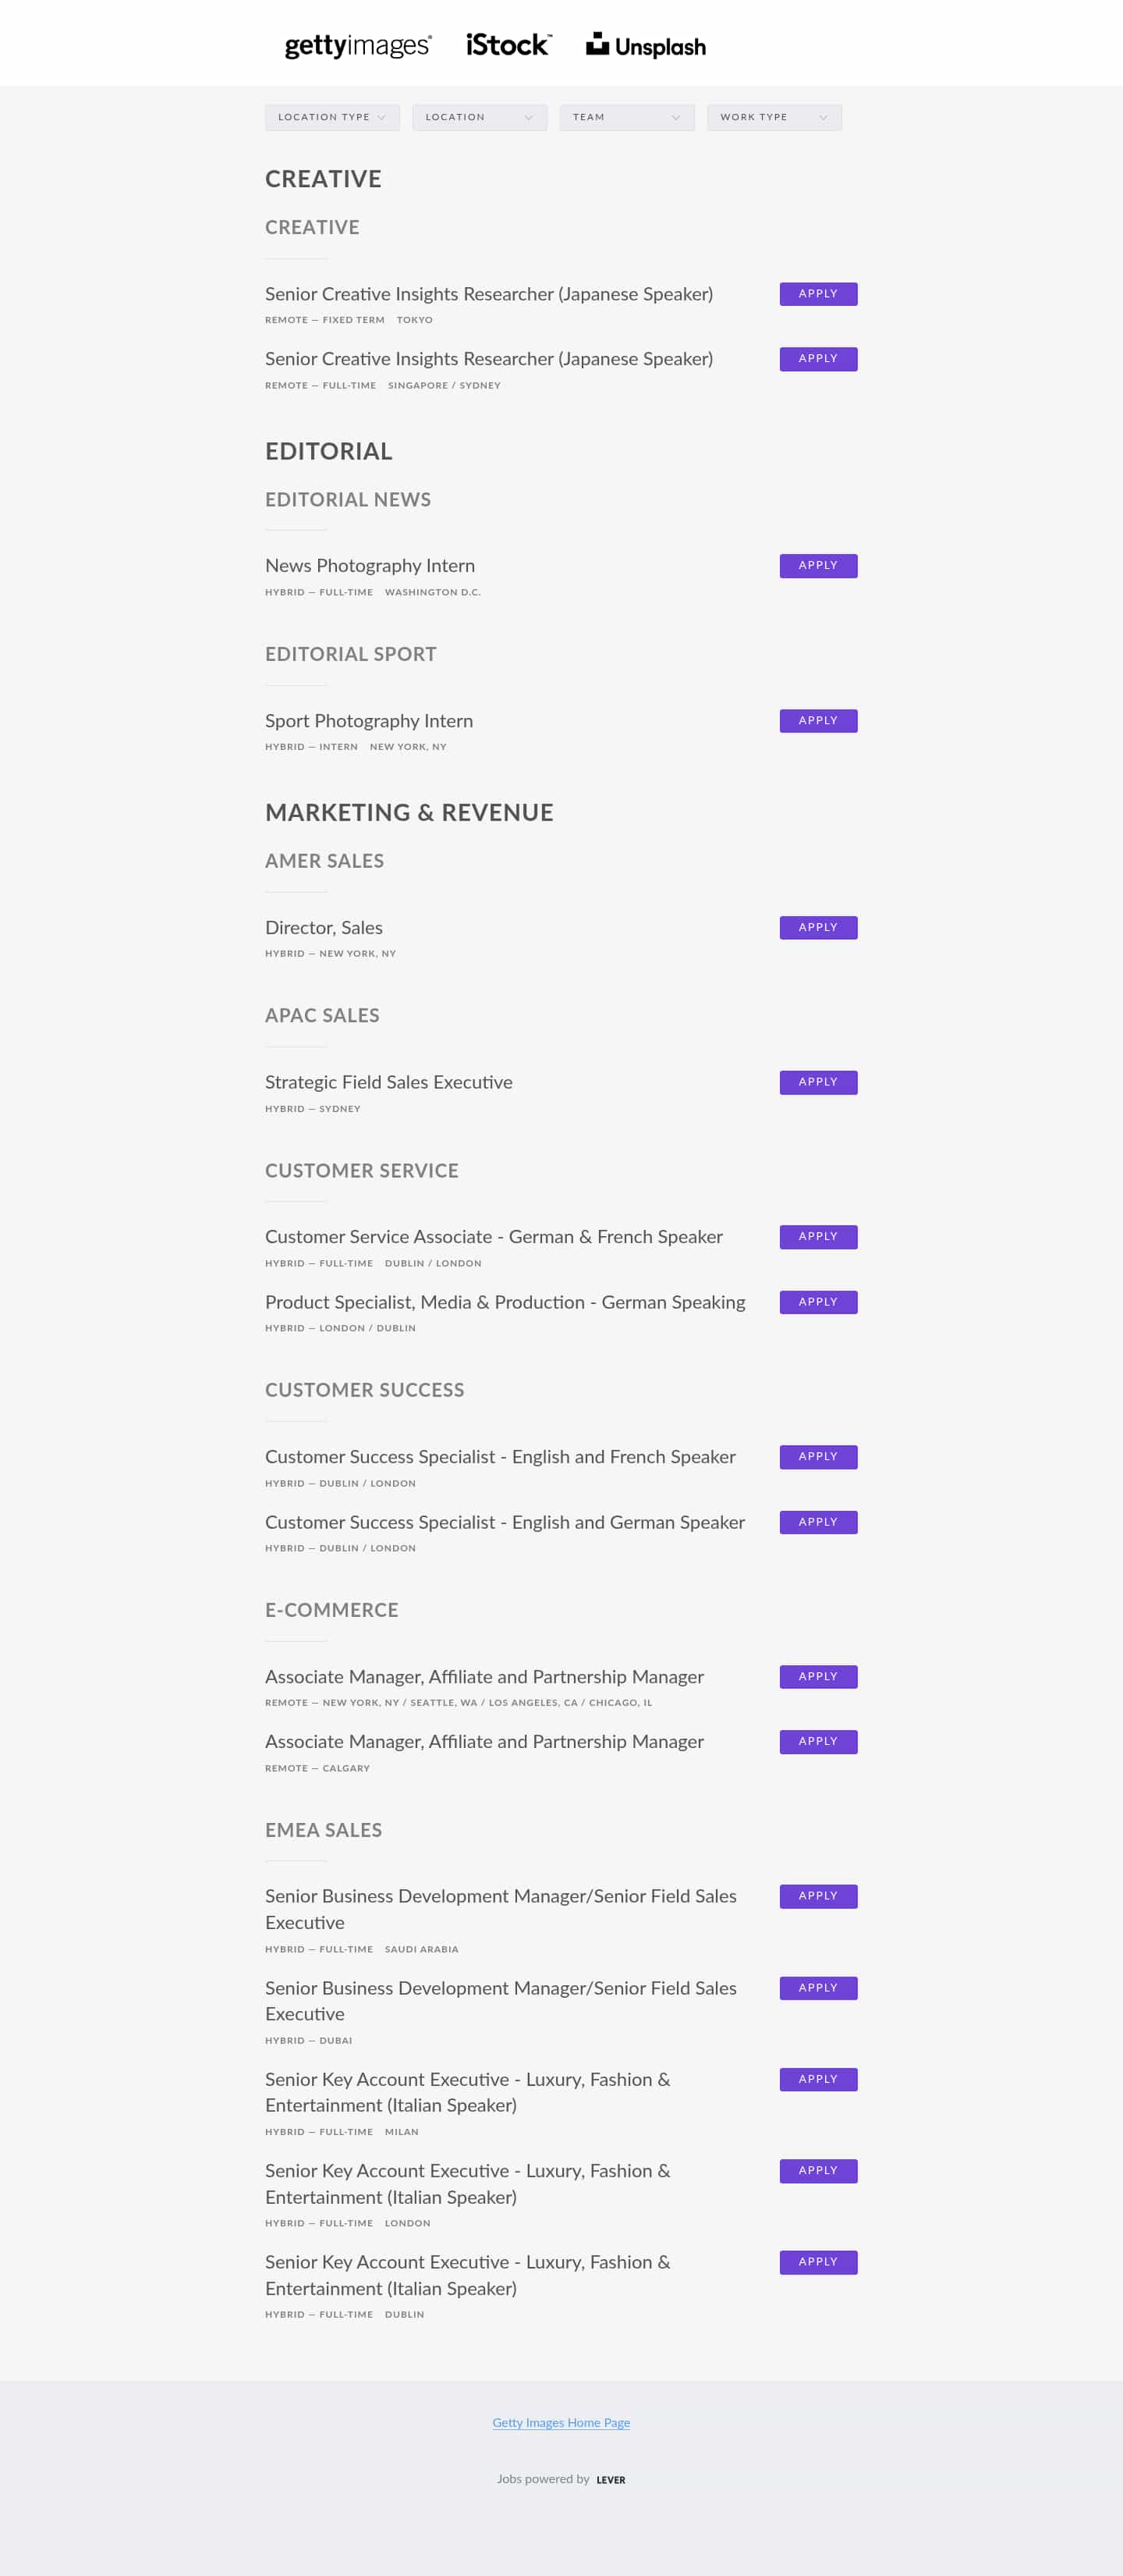Click the Lever logo in footer

click(611, 2479)
